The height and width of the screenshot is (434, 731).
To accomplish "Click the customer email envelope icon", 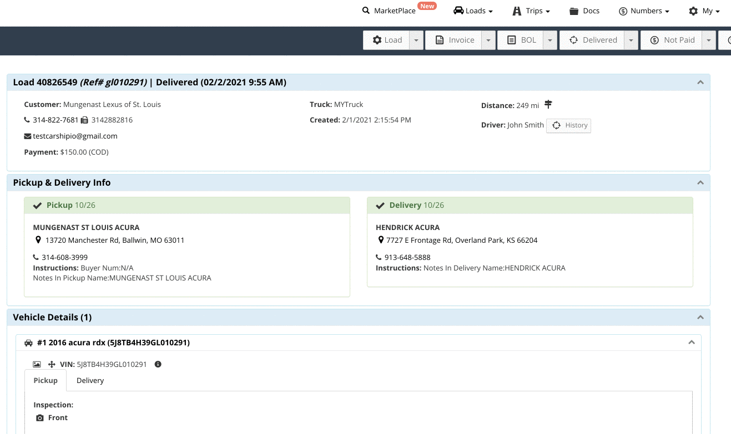I will [27, 136].
